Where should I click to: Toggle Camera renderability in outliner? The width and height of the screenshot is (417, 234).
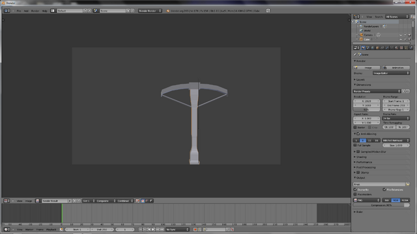click(x=409, y=35)
